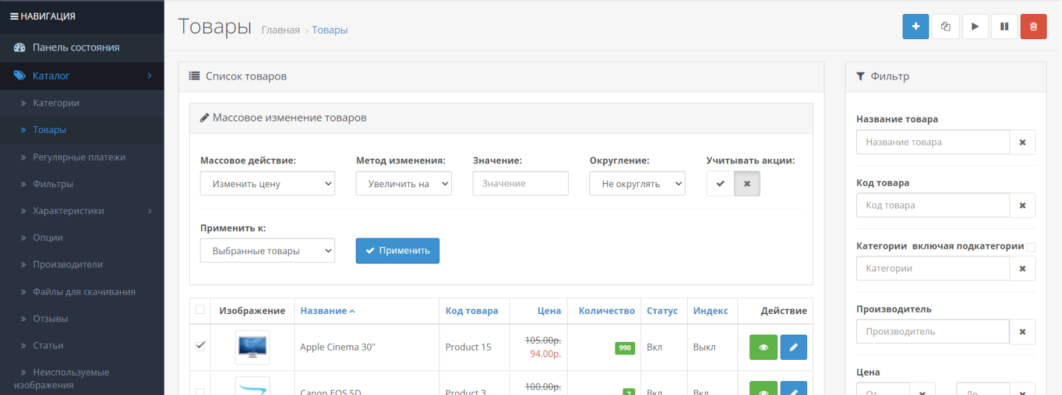Open Статьи in sidebar

[82, 345]
